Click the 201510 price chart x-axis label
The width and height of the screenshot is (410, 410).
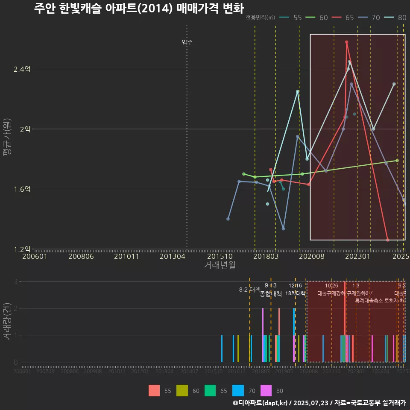tap(220, 256)
